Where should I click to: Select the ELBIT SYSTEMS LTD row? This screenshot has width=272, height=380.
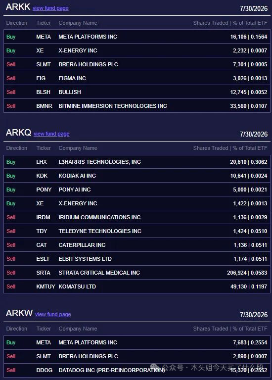(137, 259)
